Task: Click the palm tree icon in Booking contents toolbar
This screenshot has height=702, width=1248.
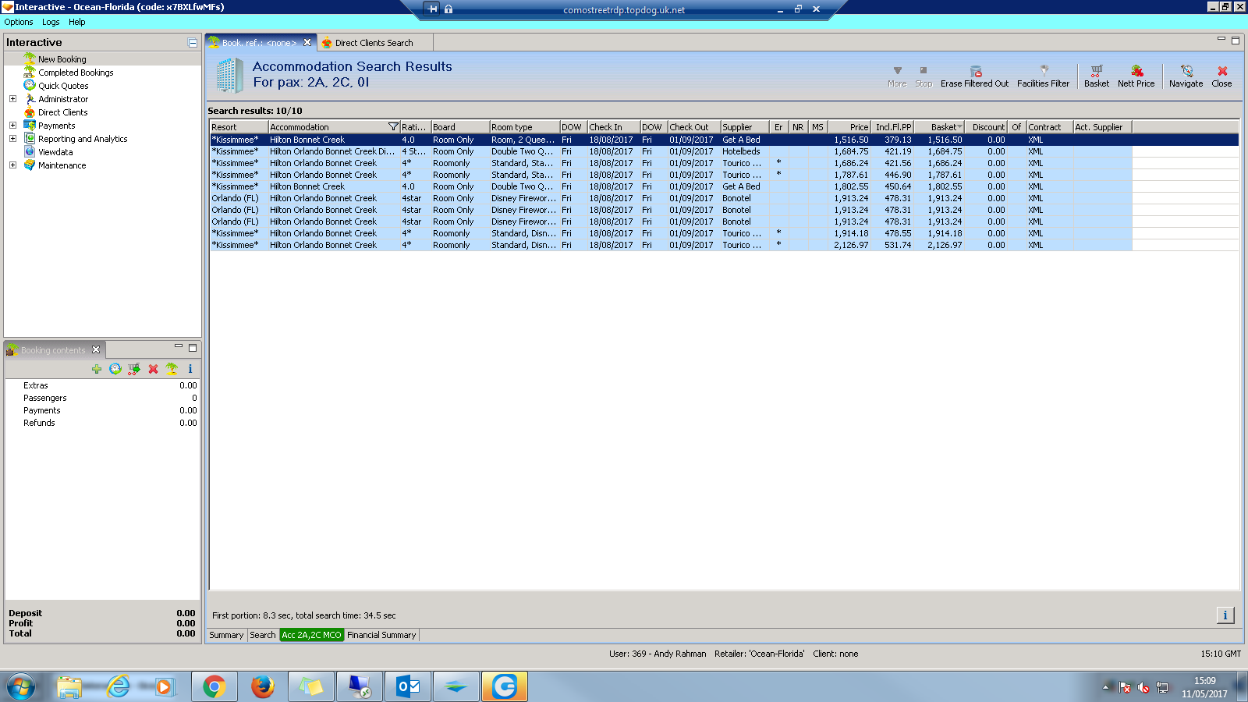Action: coord(172,369)
